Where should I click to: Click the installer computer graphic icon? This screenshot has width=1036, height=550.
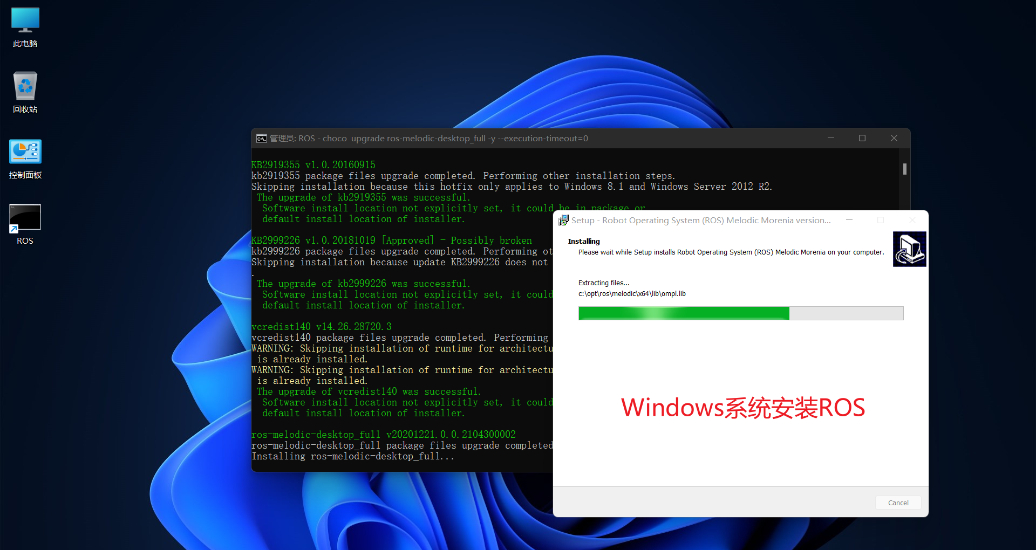coord(909,249)
